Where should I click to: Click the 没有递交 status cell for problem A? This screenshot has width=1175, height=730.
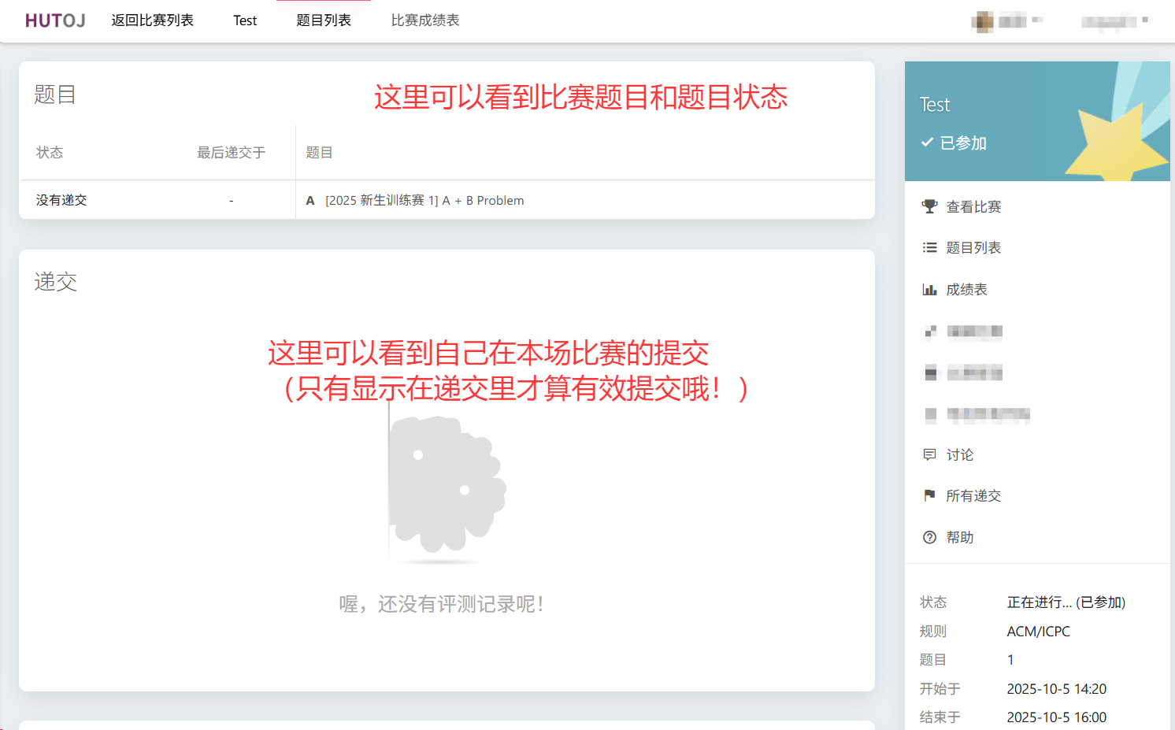click(x=61, y=201)
